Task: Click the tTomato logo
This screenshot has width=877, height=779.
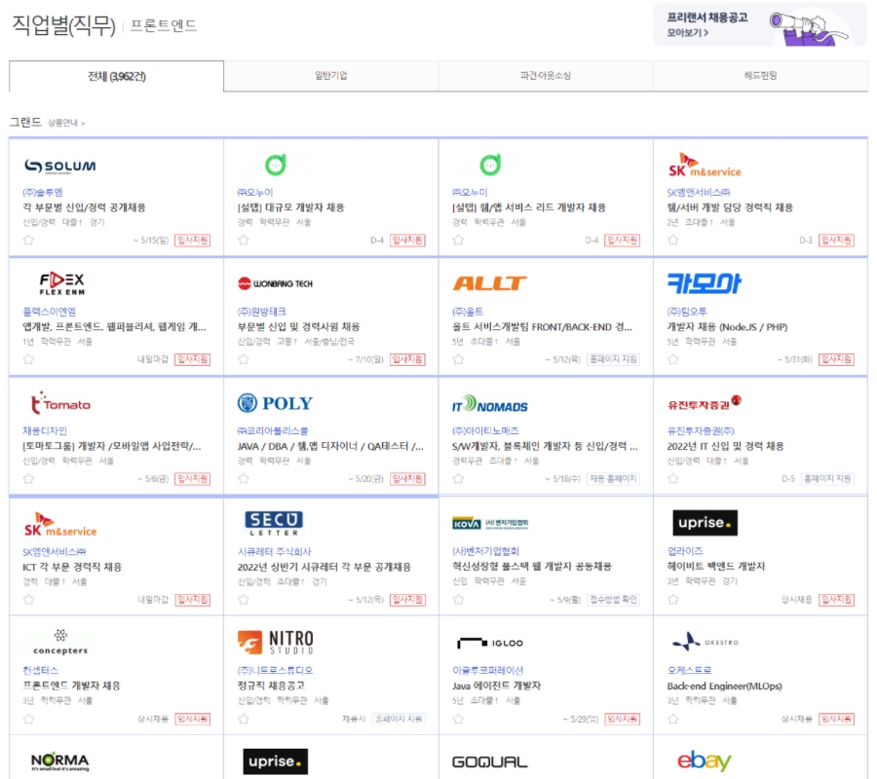Action: (60, 403)
